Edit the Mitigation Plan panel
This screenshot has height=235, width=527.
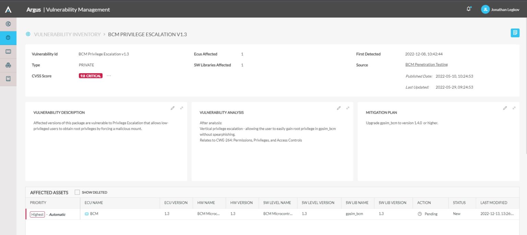[505, 108]
